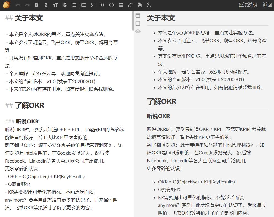The width and height of the screenshot is (274, 217).
Task: Apply italic formatting
Action: 46,5
